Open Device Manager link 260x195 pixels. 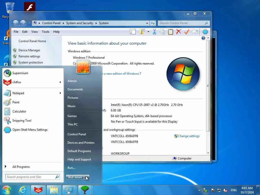[29, 50]
